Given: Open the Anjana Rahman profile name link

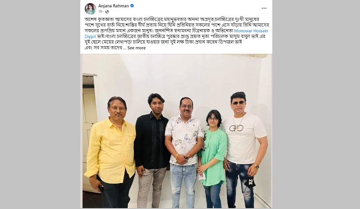Looking at the screenshot, I should pyautogui.click(x=113, y=6).
